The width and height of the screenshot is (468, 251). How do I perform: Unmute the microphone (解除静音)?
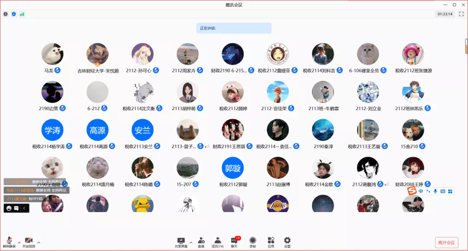click(9, 242)
